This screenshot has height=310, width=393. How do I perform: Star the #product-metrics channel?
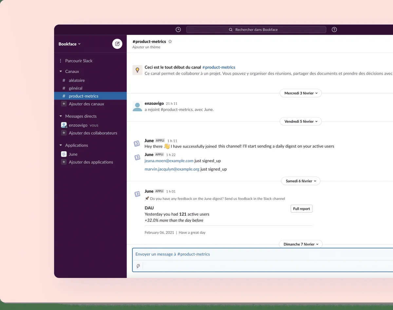click(170, 42)
